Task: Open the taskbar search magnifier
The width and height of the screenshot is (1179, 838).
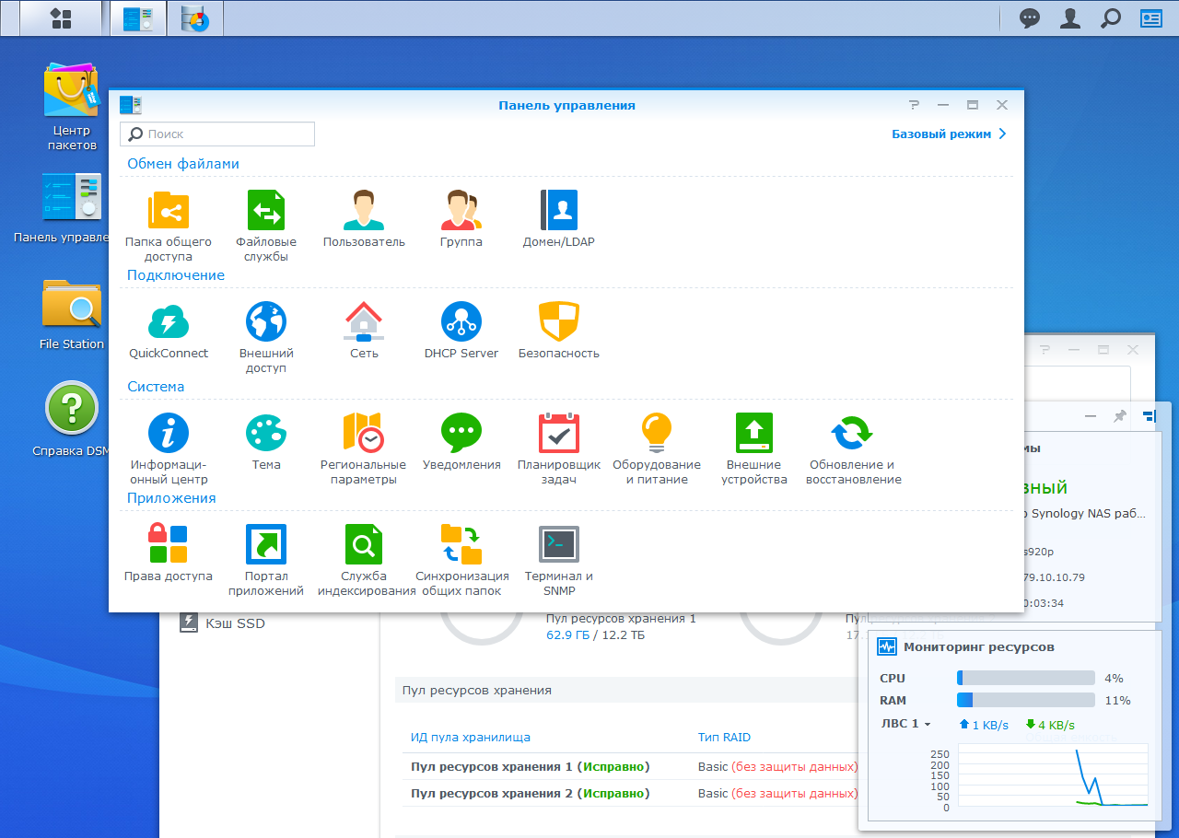Action: (1111, 18)
